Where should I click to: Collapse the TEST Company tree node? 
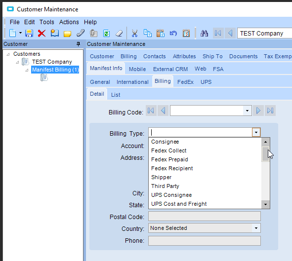[x=17, y=62]
